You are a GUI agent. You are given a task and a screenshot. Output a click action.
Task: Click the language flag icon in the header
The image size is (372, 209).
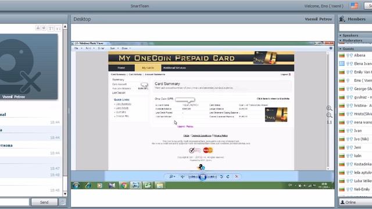(x=354, y=6)
